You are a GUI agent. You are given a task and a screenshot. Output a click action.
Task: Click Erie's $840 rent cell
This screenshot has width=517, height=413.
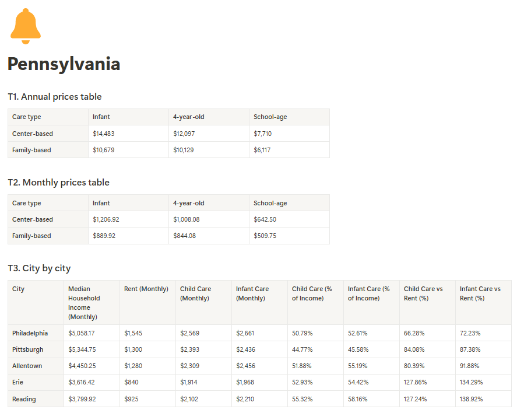click(132, 383)
